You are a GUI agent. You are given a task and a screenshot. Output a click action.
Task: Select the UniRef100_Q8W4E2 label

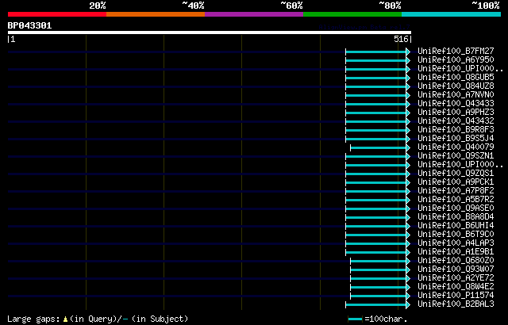[456, 287]
